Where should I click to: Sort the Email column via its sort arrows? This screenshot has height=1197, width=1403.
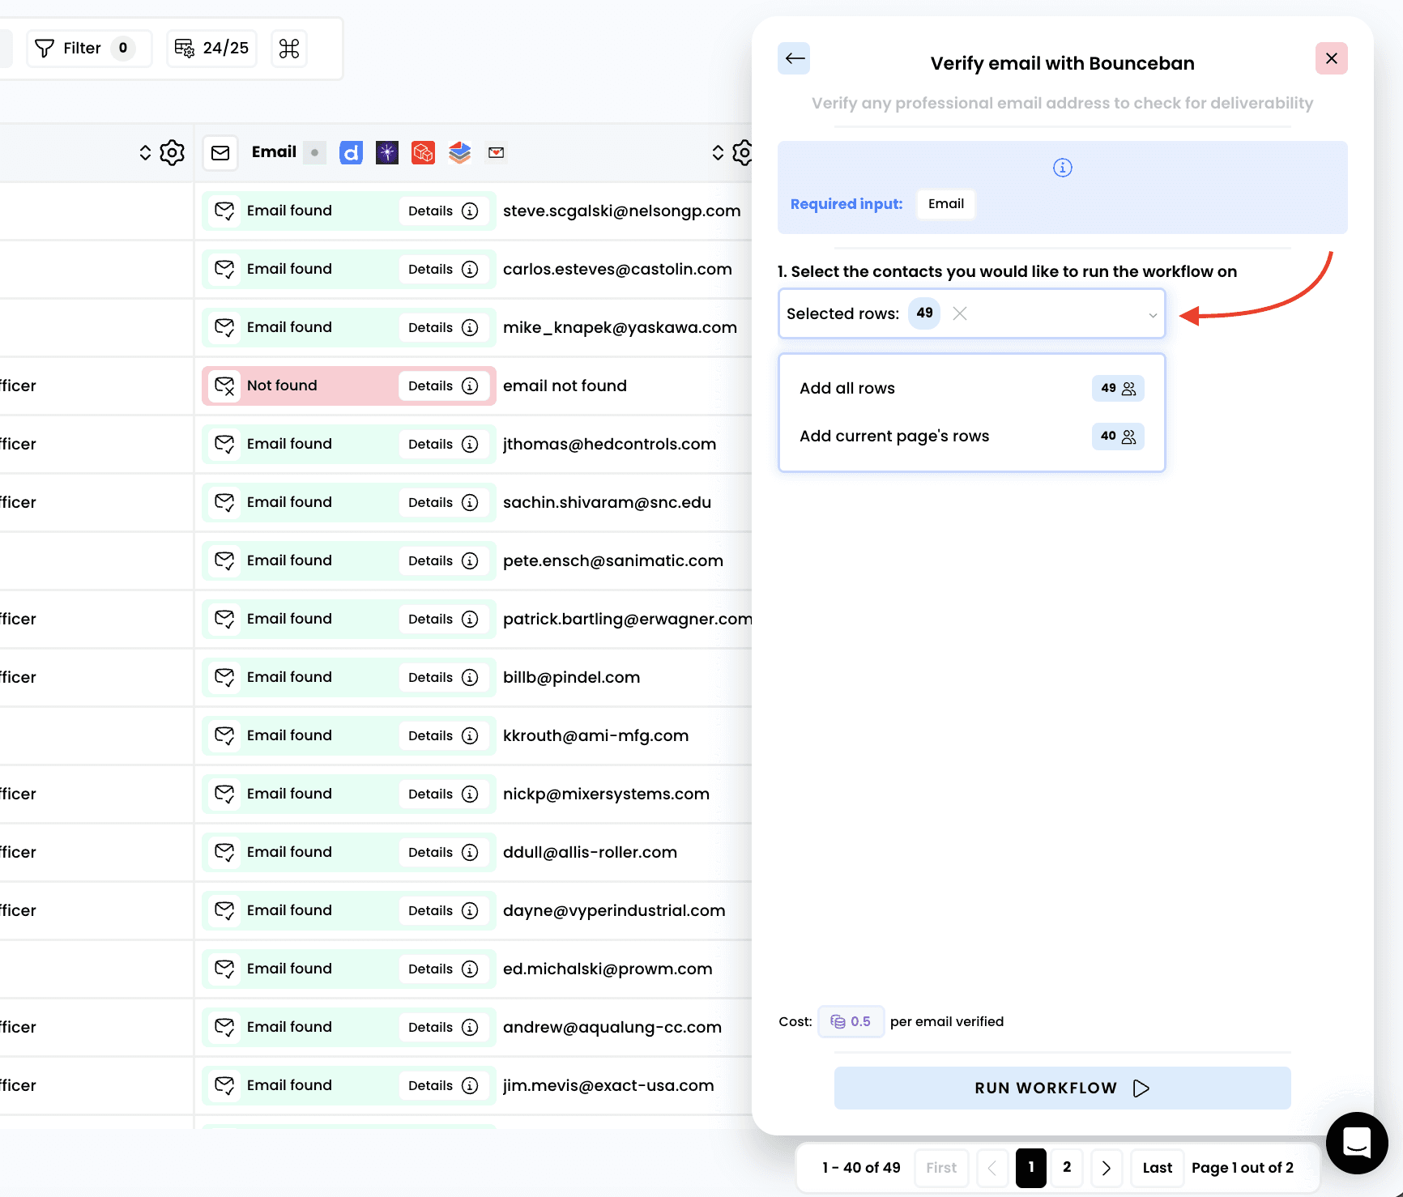(718, 152)
